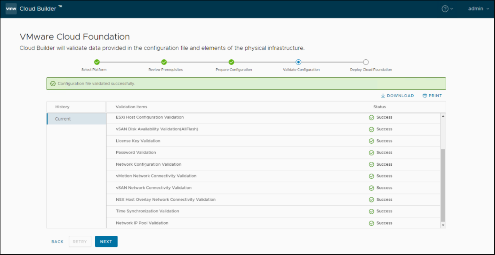Screen dimensions: 495x255
Task: Click Network IP Pool Validation row text
Action: click(142, 223)
